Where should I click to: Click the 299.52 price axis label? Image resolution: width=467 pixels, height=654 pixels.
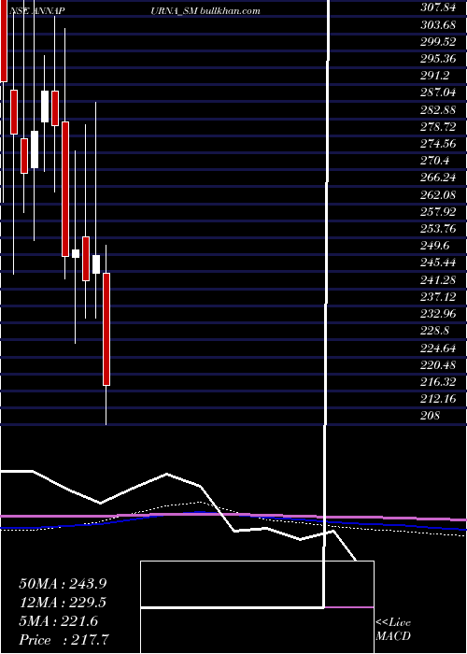(438, 42)
